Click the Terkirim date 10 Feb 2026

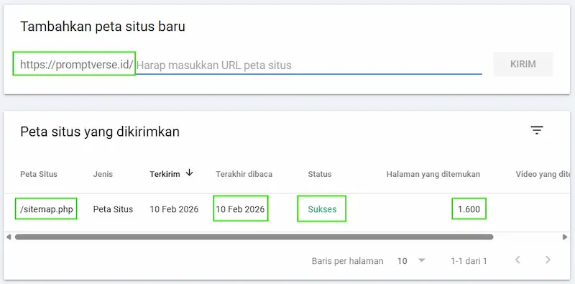tap(174, 209)
